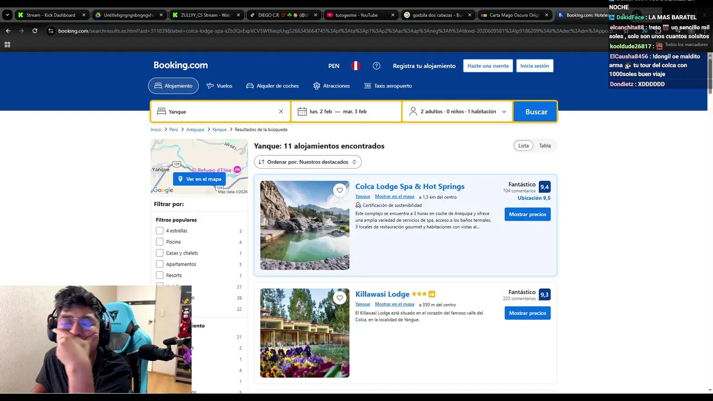
Task: Check the Resorts filter
Action: 160,275
